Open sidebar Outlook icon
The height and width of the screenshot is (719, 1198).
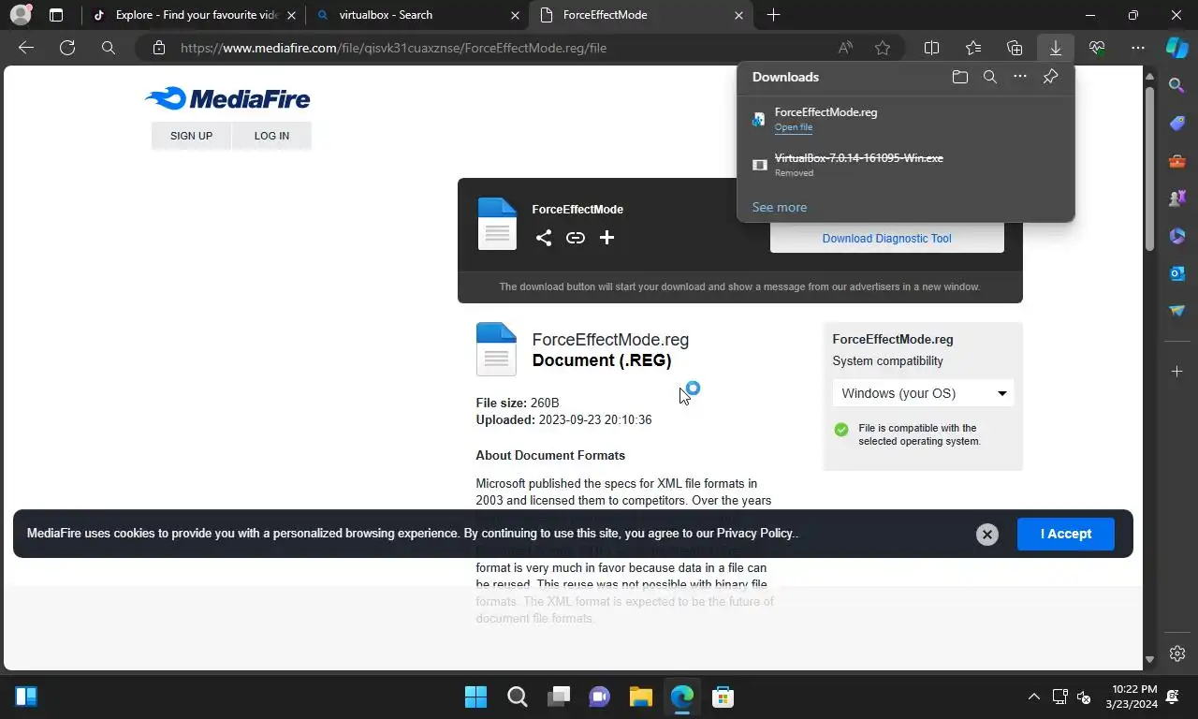click(1177, 272)
